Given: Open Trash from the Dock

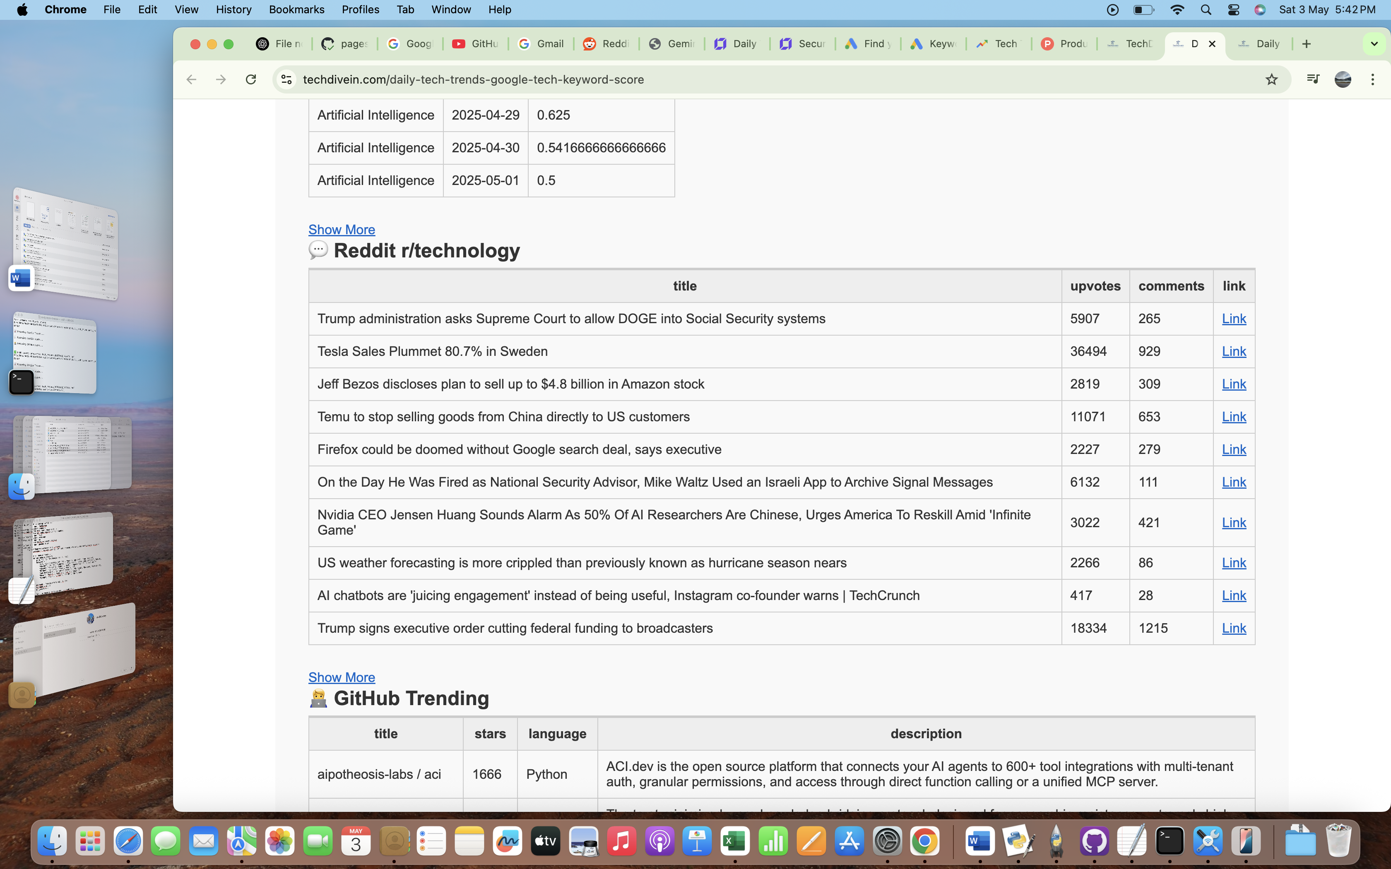Looking at the screenshot, I should point(1338,841).
